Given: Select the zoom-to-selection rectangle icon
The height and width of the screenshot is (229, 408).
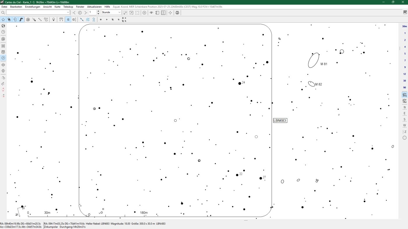Looking at the screenshot, I should coord(137,13).
